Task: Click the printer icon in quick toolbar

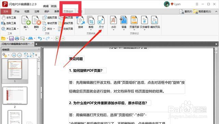Action: click(x=17, y=38)
